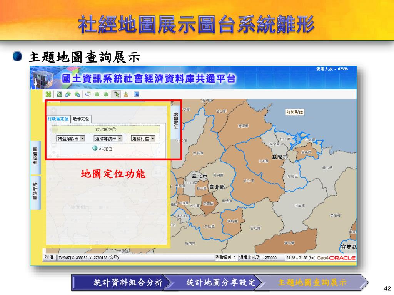Switch to the 地標定位 tab
Viewport: 394px width, 295px height.
(x=81, y=119)
